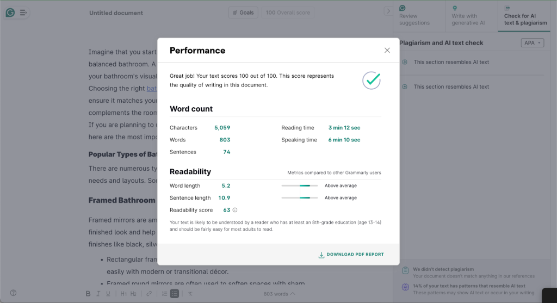Click the readability score info icon
Viewport: 557px width, 303px height.
point(235,210)
